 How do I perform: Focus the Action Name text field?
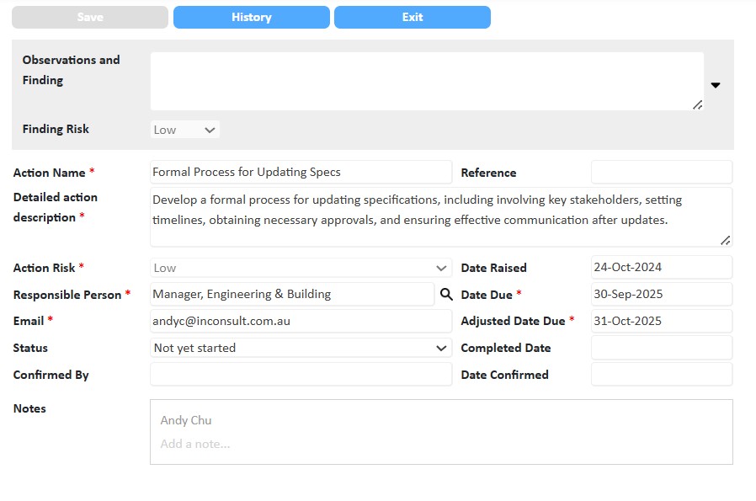[301, 173]
